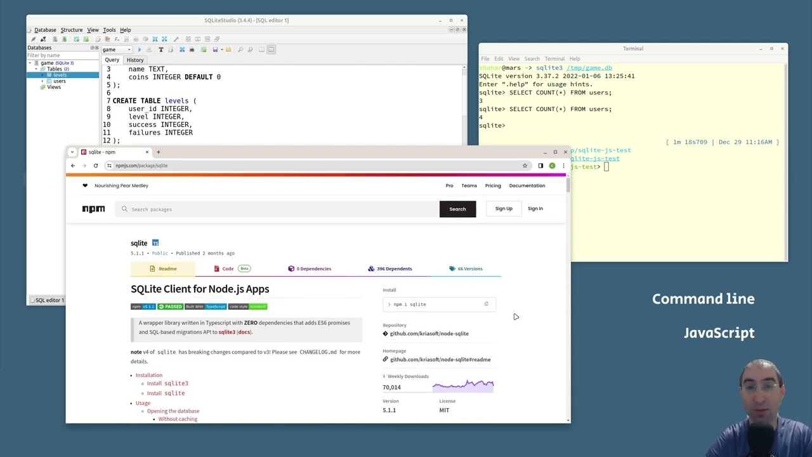
Task: Click the print icon in SQL editor toolbar
Action: pos(192,50)
